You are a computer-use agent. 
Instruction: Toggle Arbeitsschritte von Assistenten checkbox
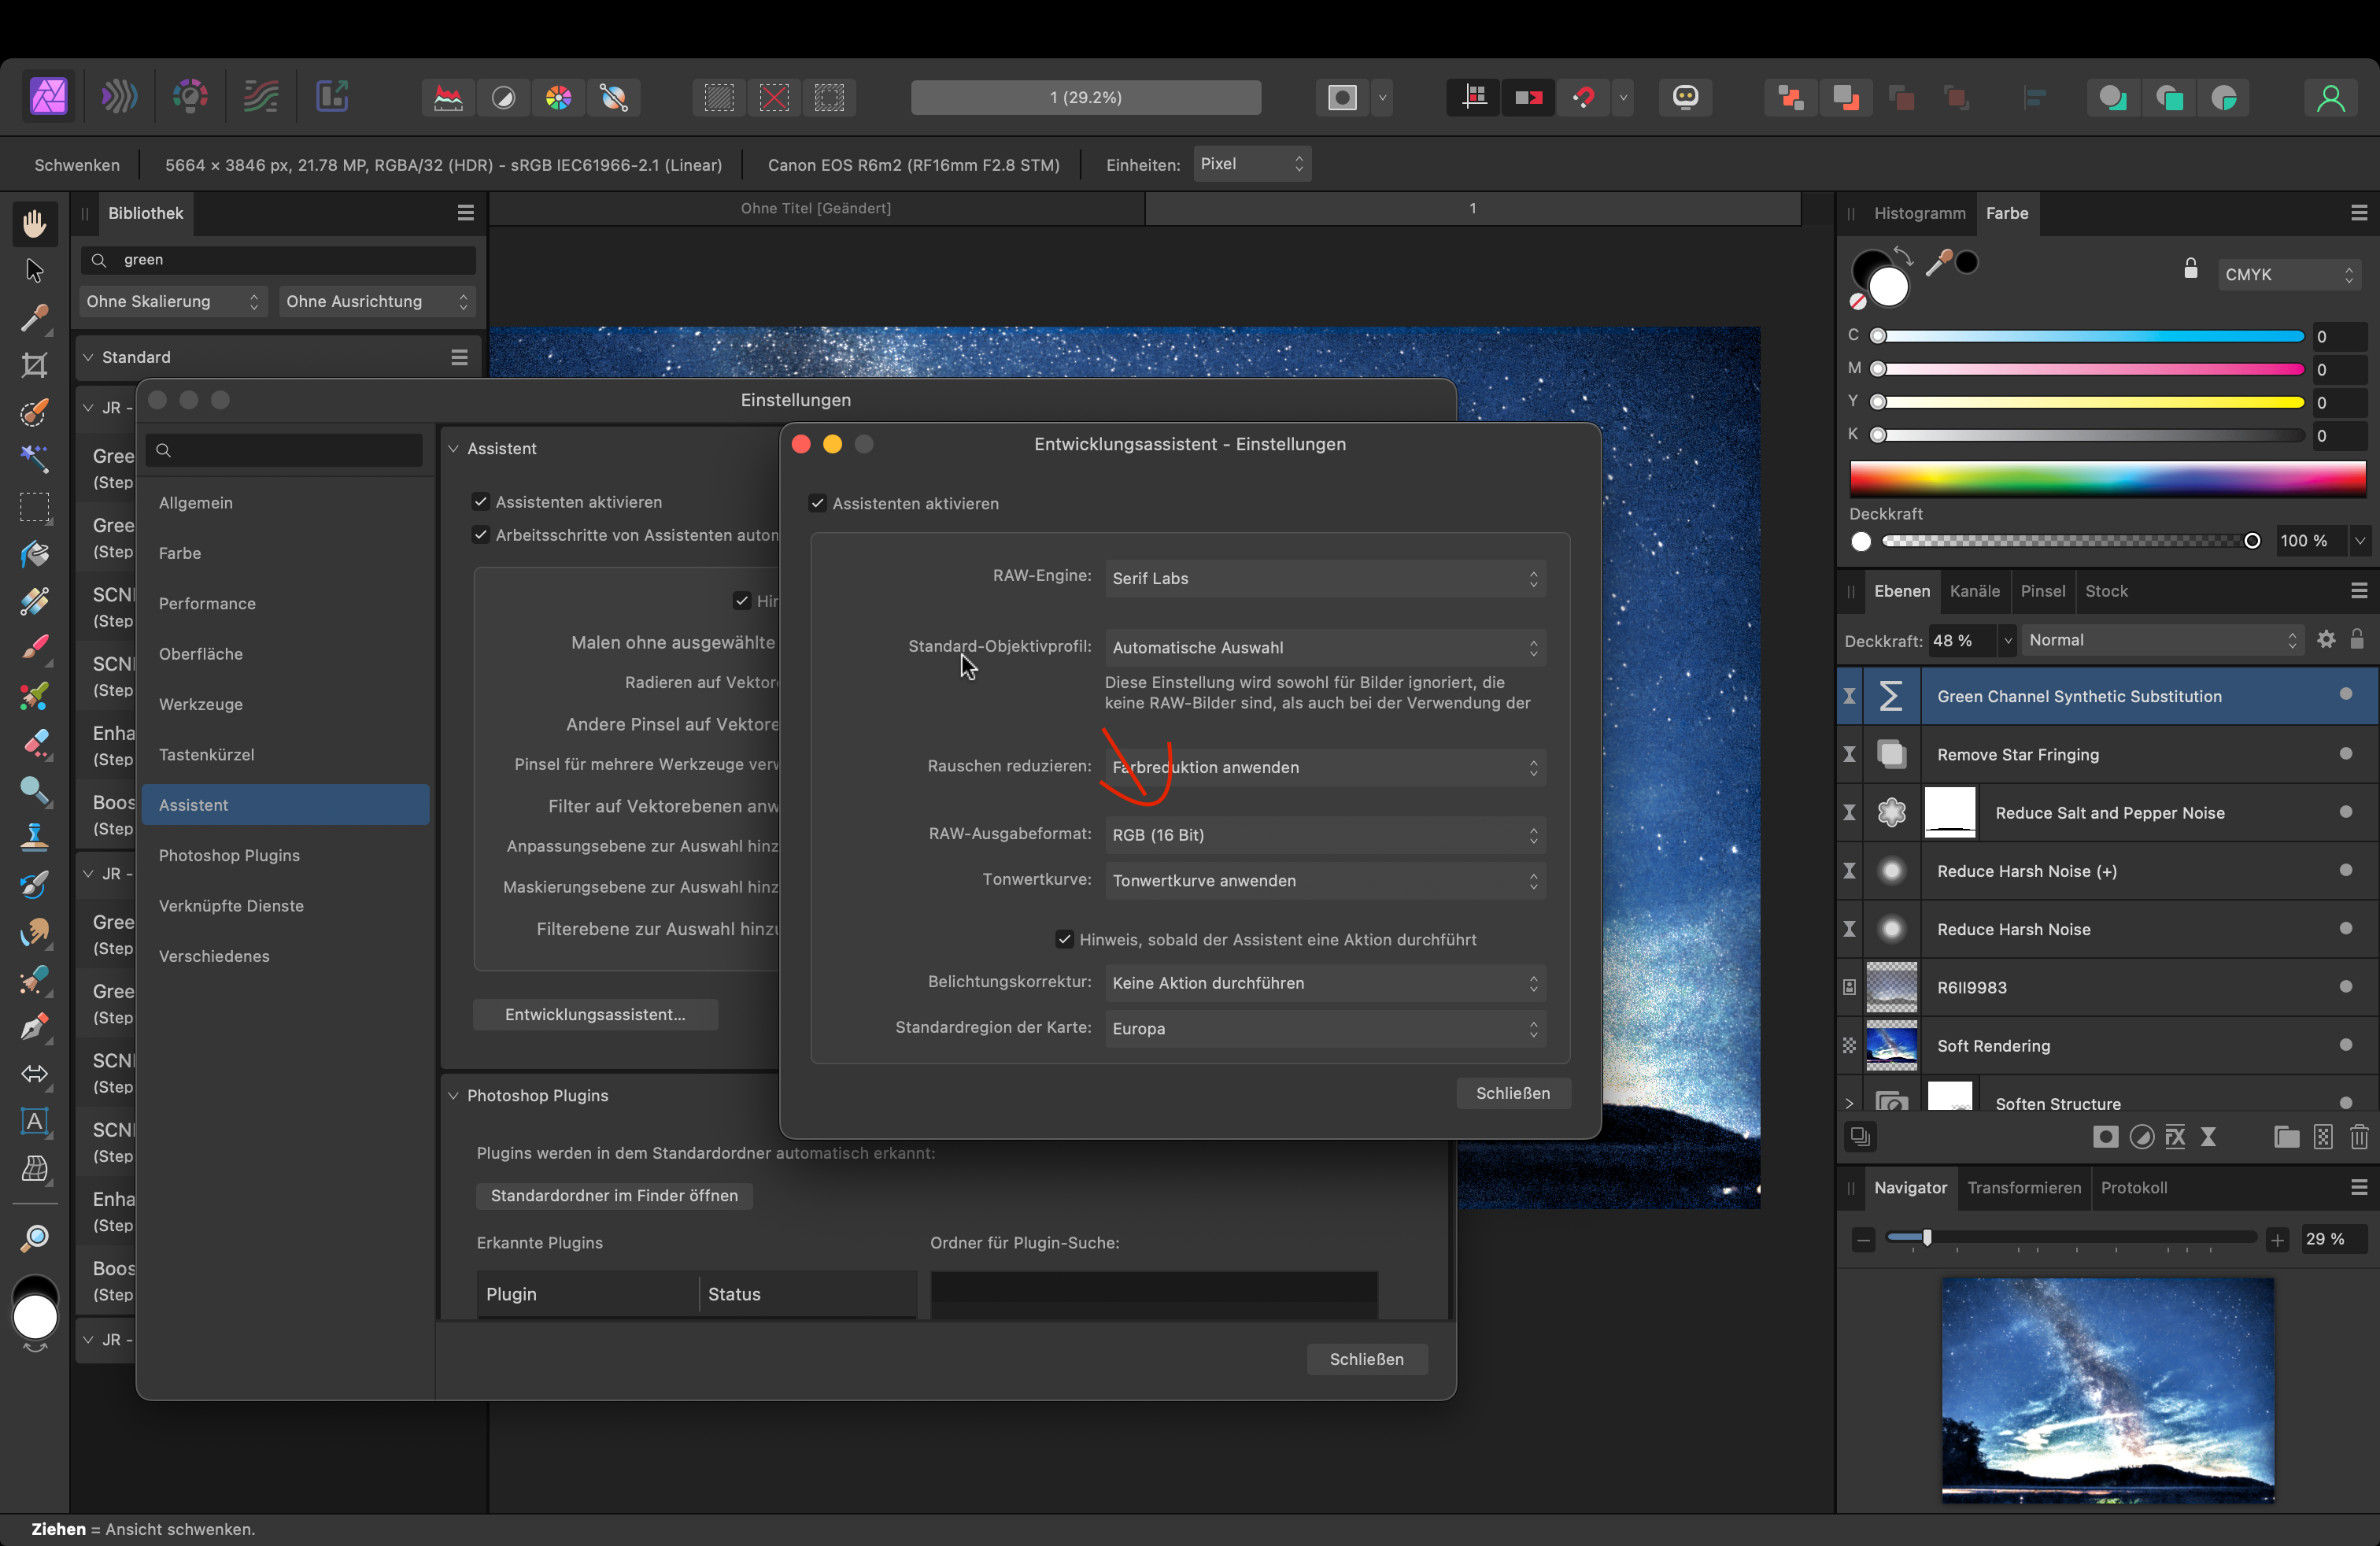[x=481, y=535]
